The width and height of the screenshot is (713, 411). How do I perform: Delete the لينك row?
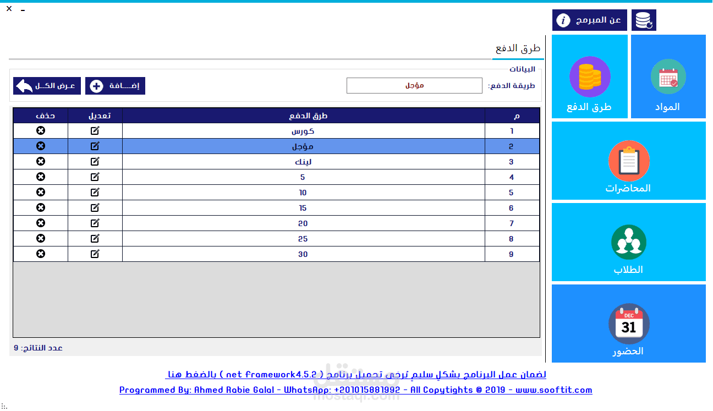coord(41,162)
